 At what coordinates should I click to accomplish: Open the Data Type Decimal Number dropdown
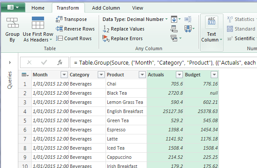click(135, 19)
